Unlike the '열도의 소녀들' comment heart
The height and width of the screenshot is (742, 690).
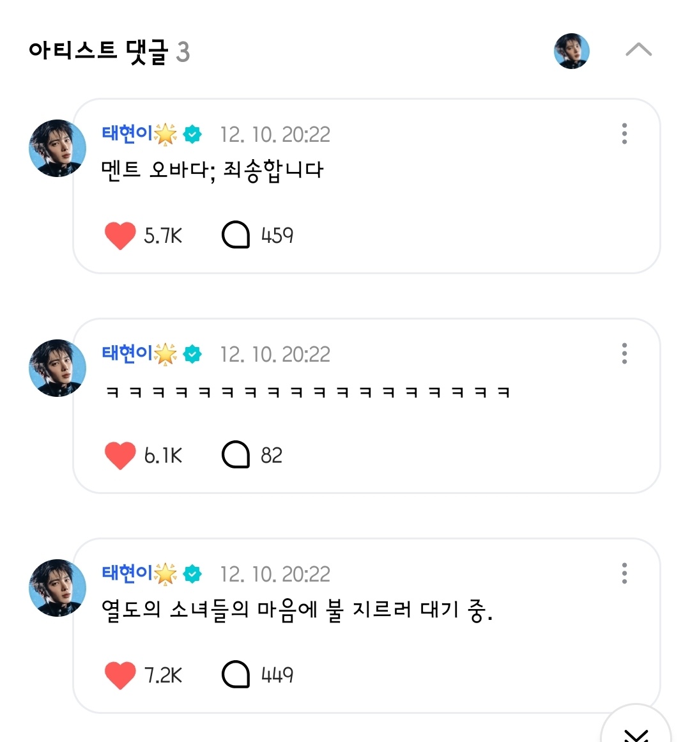click(120, 676)
